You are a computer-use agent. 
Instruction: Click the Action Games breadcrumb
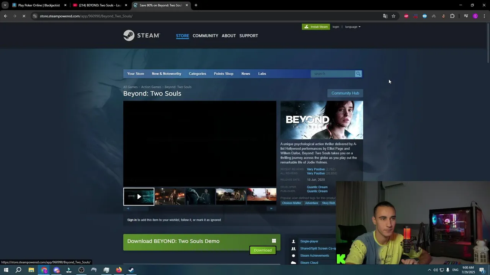coord(151,87)
